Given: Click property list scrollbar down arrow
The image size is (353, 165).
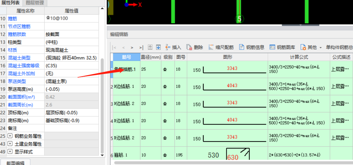Looking at the screenshot, I should point(102,155).
